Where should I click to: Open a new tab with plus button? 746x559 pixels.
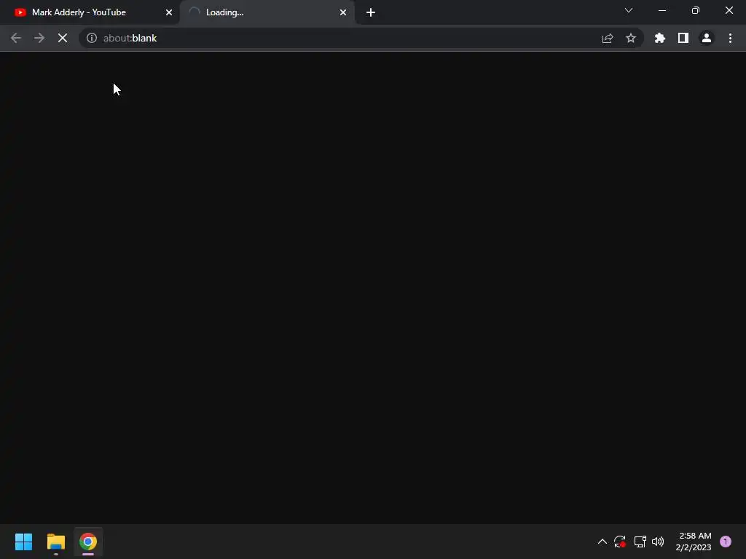tap(371, 12)
